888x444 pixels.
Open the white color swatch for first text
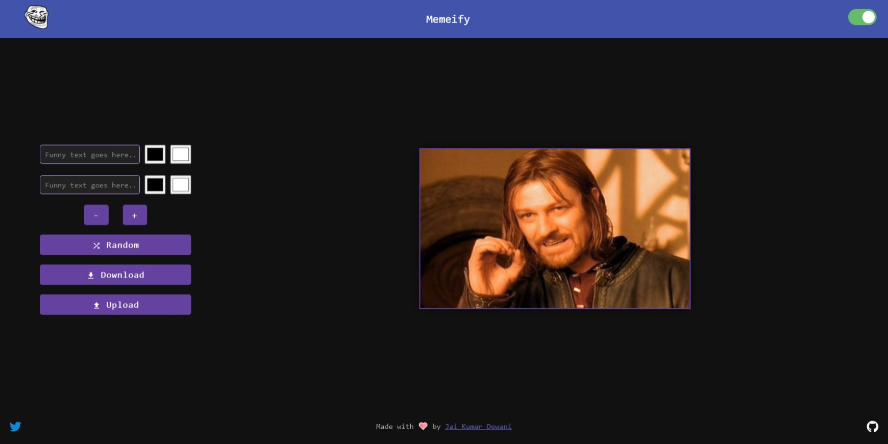click(181, 154)
